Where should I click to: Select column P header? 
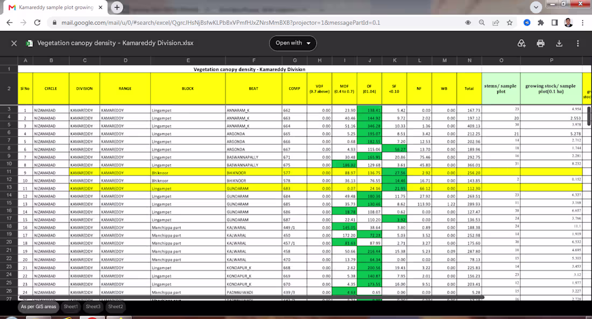click(x=551, y=60)
